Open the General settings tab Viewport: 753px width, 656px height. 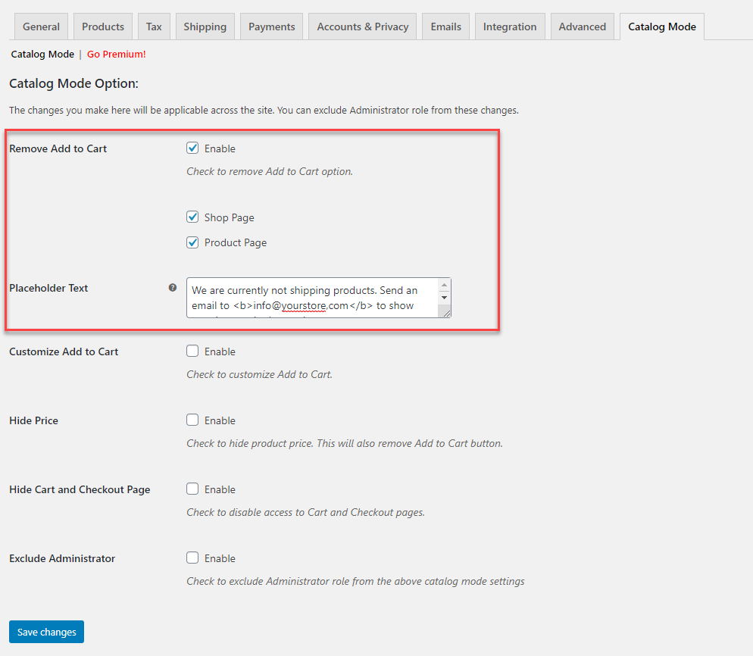coord(42,27)
